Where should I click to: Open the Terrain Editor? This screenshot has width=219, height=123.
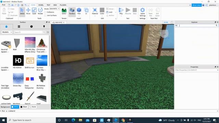(64, 11)
